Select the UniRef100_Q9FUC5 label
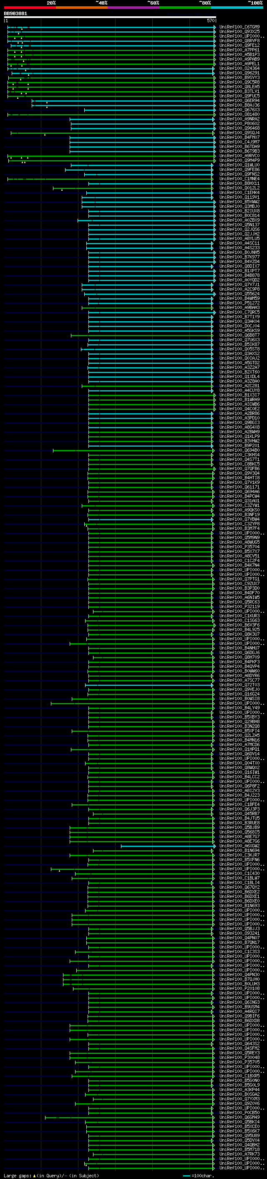Viewport: 267px width, 1179px height. tap(239, 96)
